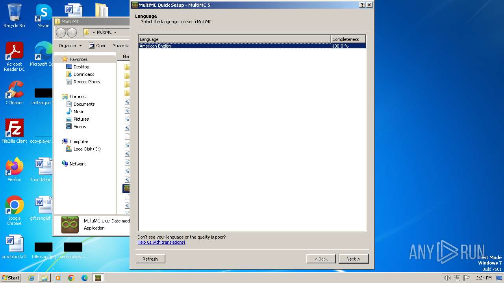Open the media player taskbar icon
Viewport: 504px width, 283px height.
(x=58, y=278)
